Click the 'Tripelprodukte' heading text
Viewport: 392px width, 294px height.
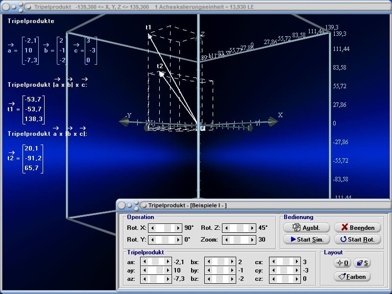31,21
